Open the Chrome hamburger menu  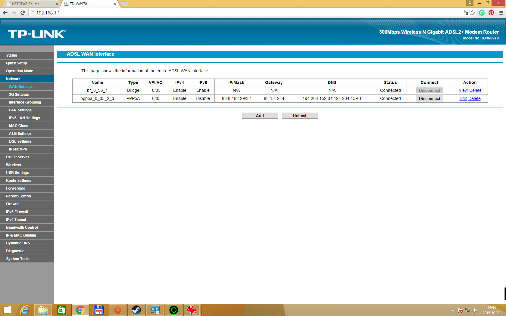point(501,13)
